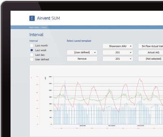Open the Actual IAQ dropdown
The image size is (163, 137).
[151, 52]
